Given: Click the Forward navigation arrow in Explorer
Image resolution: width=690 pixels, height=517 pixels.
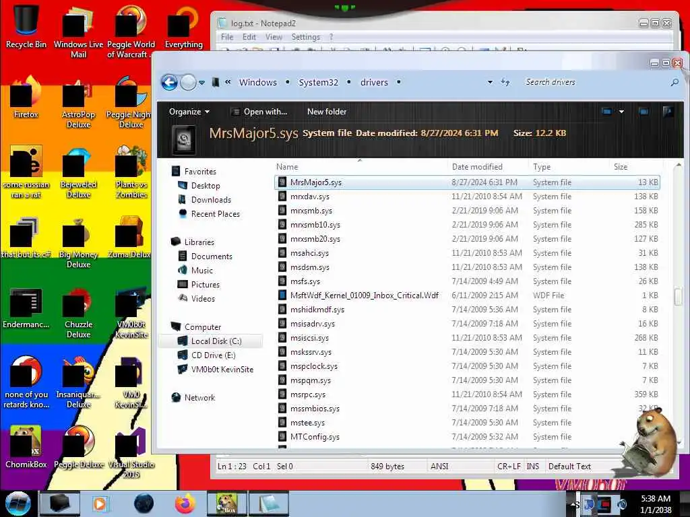Looking at the screenshot, I should click(189, 82).
